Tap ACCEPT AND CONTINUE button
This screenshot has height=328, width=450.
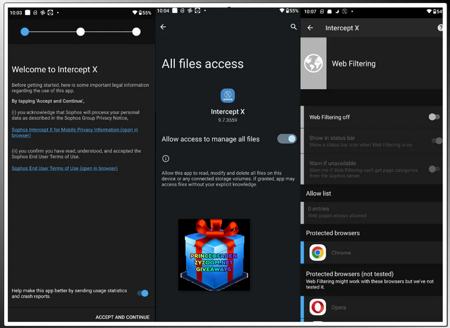pos(123,317)
